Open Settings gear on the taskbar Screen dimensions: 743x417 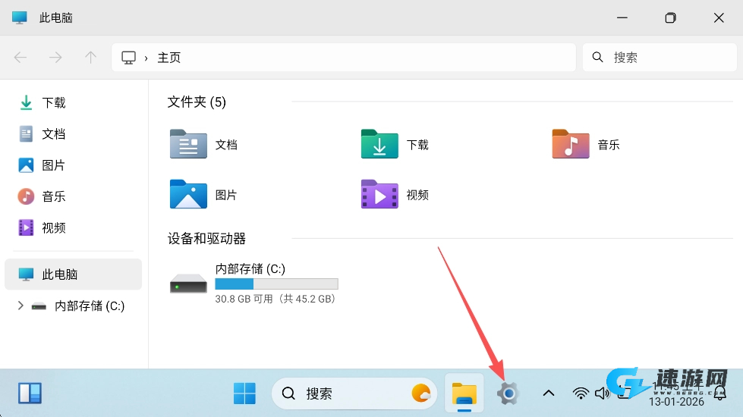pyautogui.click(x=508, y=393)
